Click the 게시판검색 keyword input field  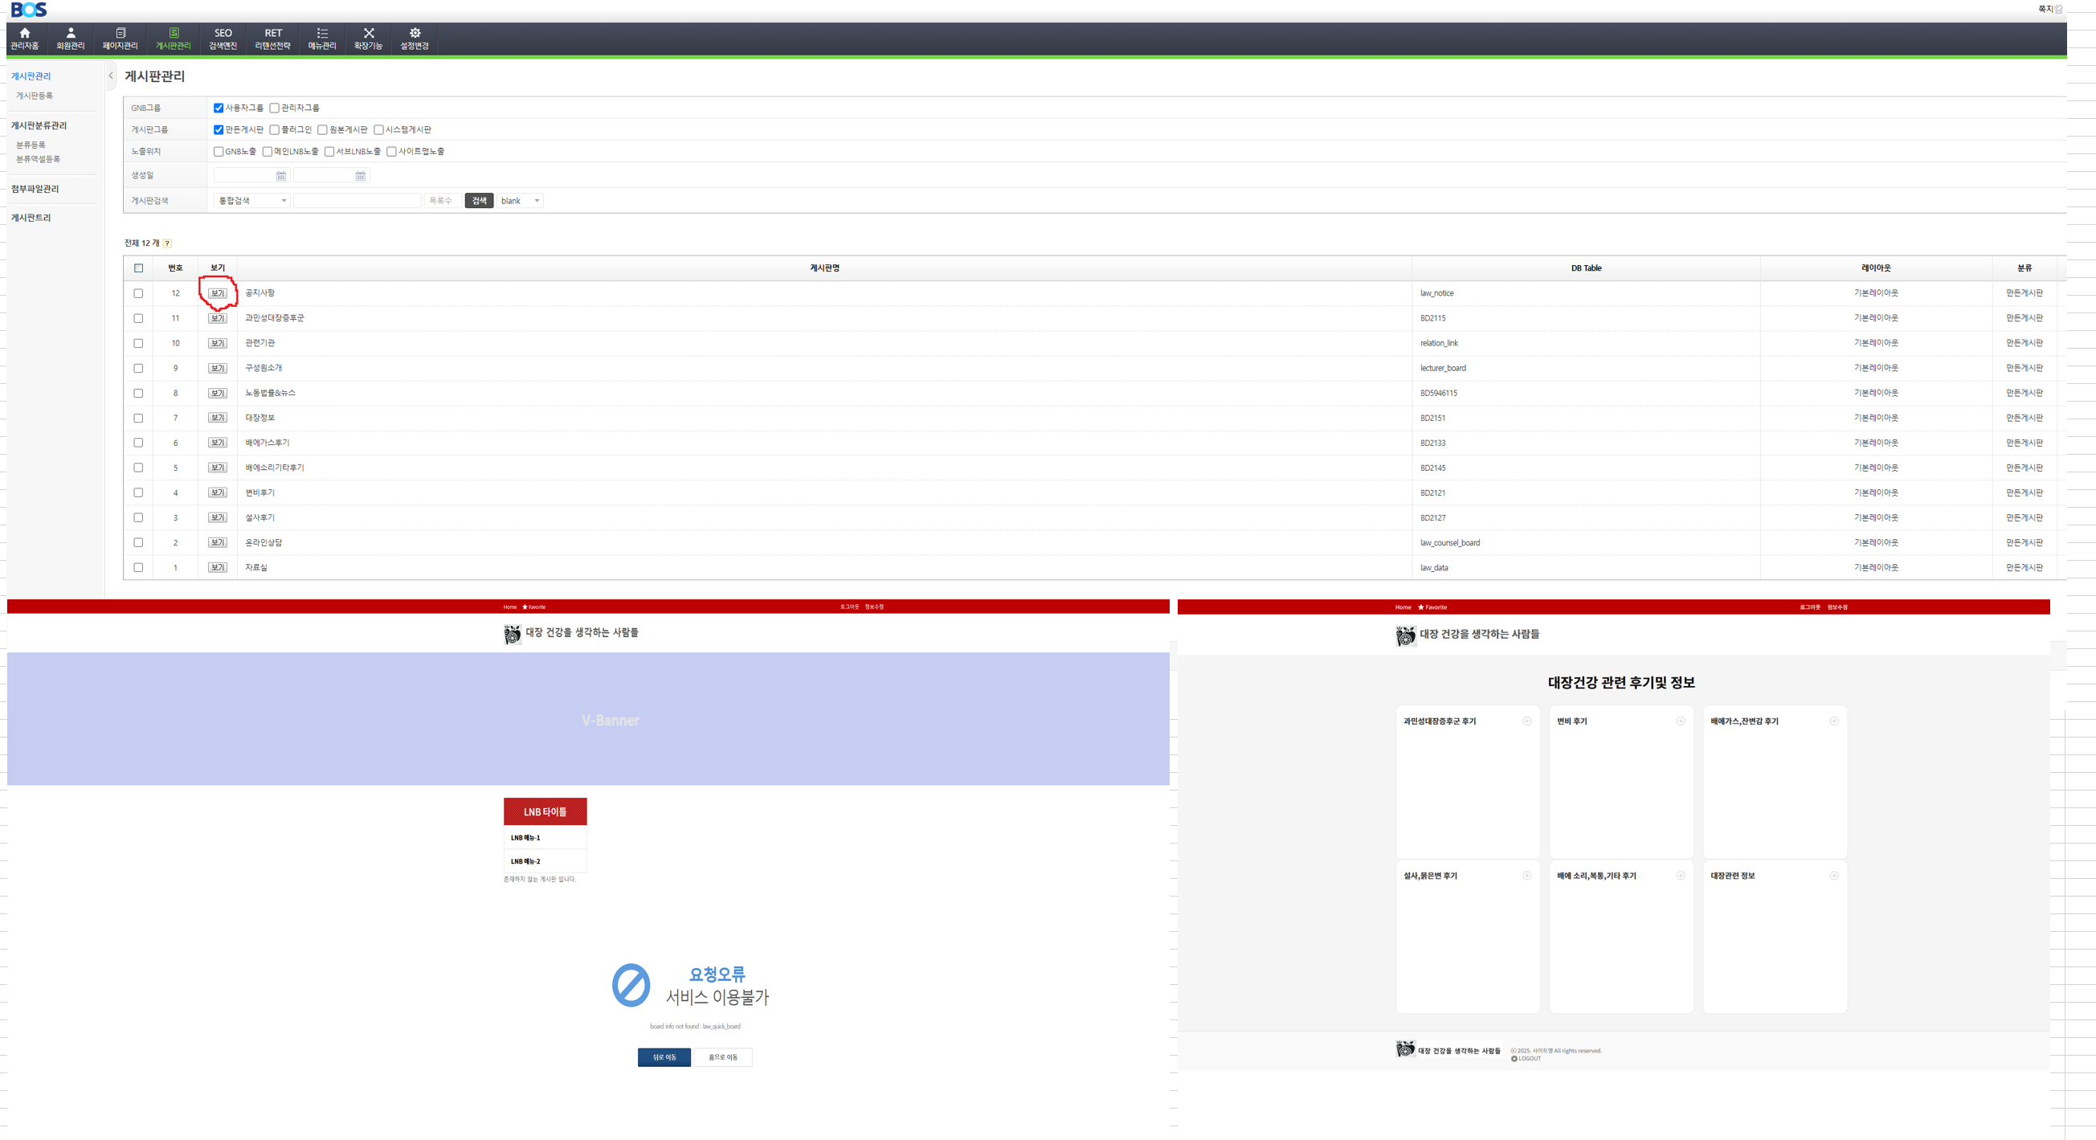357,201
